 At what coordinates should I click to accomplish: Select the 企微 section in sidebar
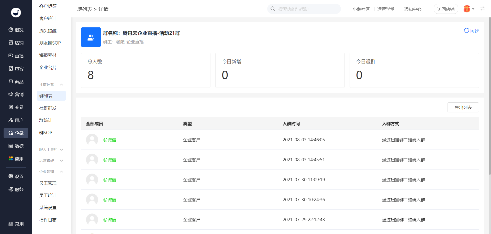pos(16,133)
